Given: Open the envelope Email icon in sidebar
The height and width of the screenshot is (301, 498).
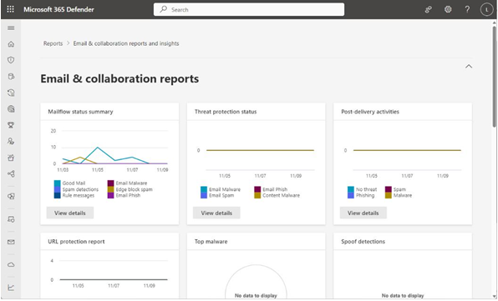Looking at the screenshot, I should click(x=11, y=242).
